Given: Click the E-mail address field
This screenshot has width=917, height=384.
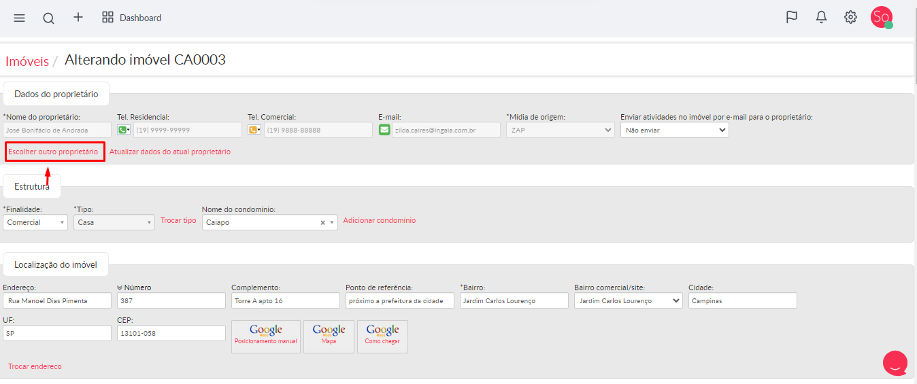Looking at the screenshot, I should (x=446, y=130).
